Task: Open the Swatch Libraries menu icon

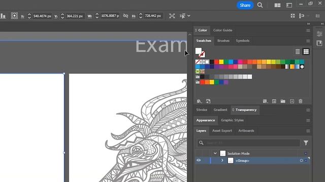Action: coord(199,101)
